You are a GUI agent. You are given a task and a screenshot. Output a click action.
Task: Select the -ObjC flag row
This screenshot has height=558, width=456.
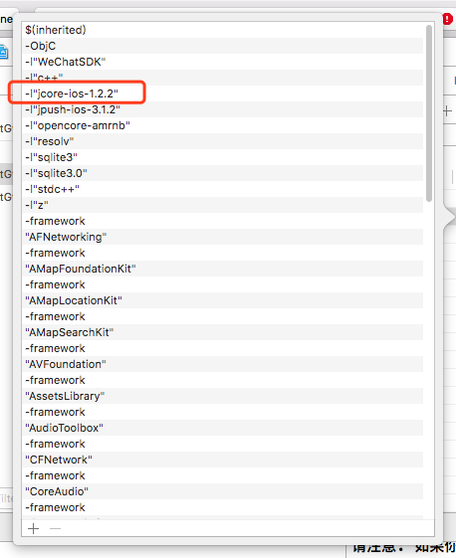[x=223, y=46]
